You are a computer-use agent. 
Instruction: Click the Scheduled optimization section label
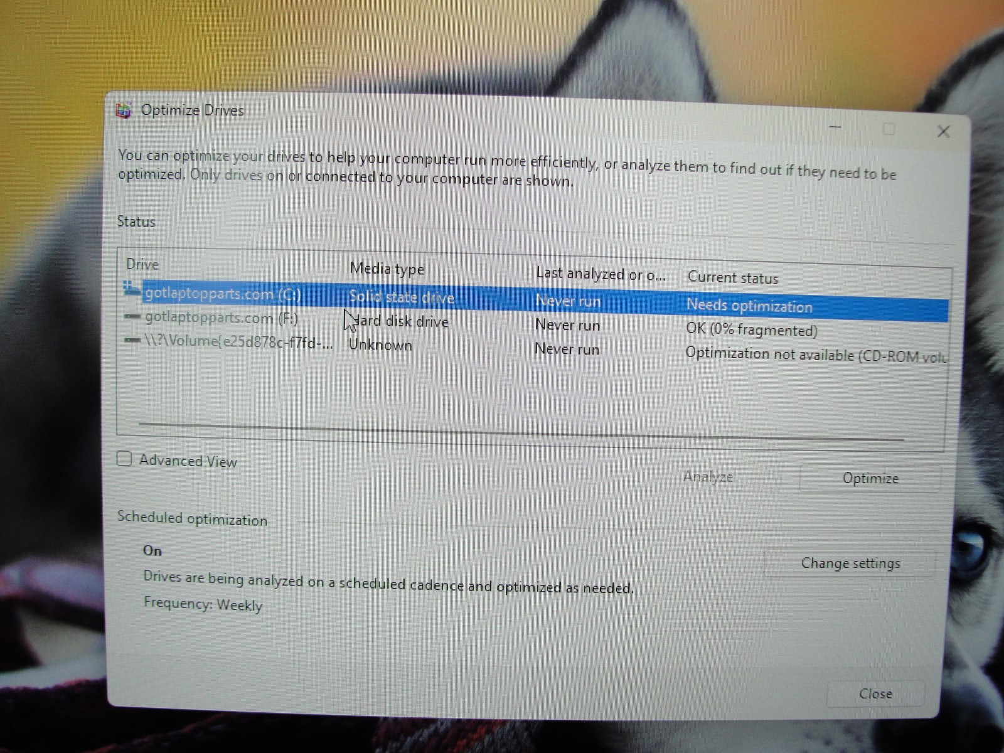point(192,518)
